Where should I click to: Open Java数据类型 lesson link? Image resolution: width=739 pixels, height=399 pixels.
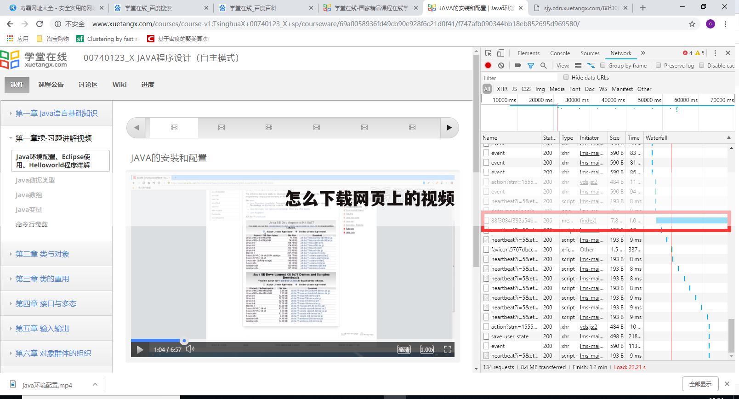click(x=35, y=180)
